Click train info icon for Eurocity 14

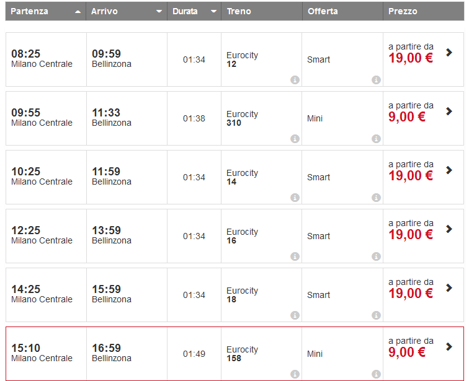point(295,198)
